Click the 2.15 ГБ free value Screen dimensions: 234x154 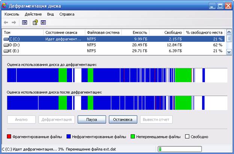175,39
